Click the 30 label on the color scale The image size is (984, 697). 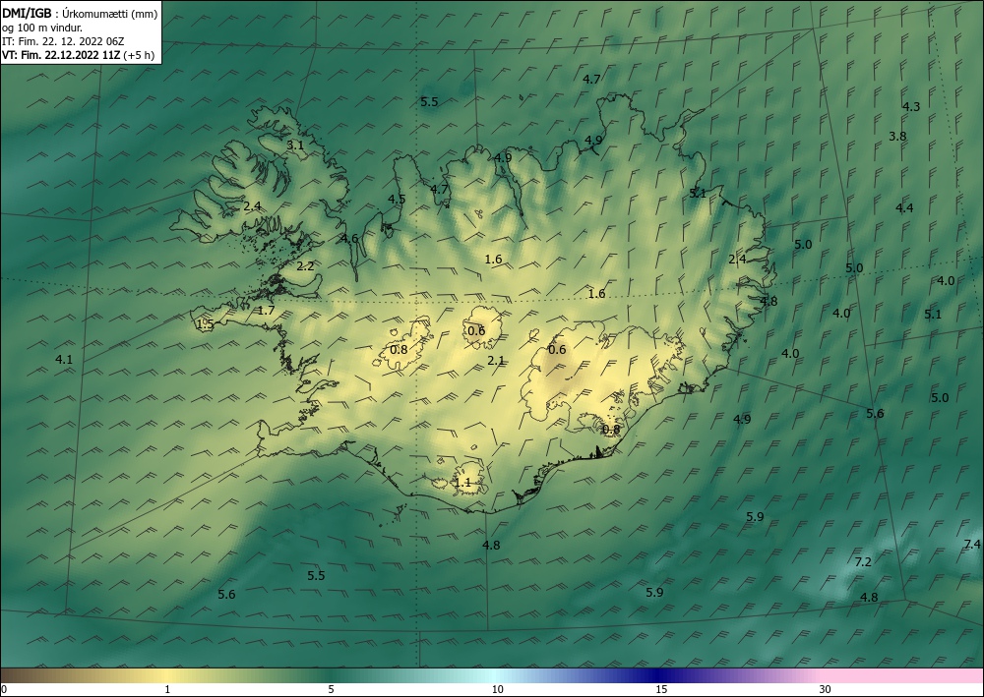[826, 690]
